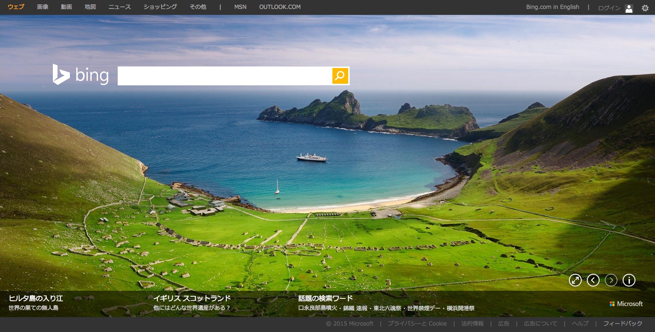
Task: Open the settings gear icon
Action: tap(645, 8)
